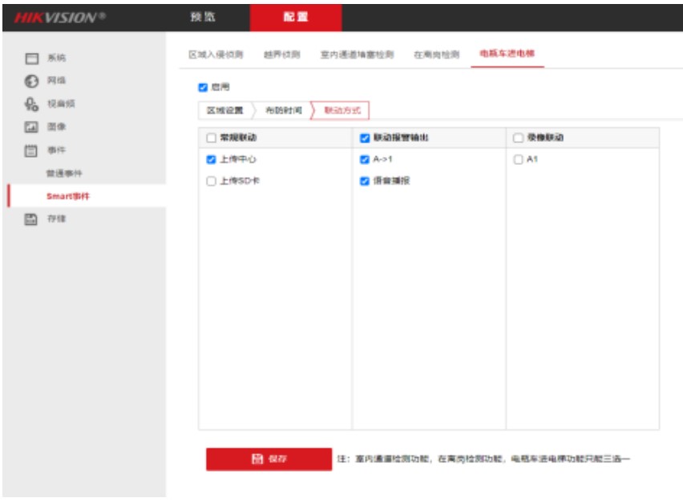Open the 配置 (Configuration) top tab
Viewport: 683px width, 502px height.
296,17
